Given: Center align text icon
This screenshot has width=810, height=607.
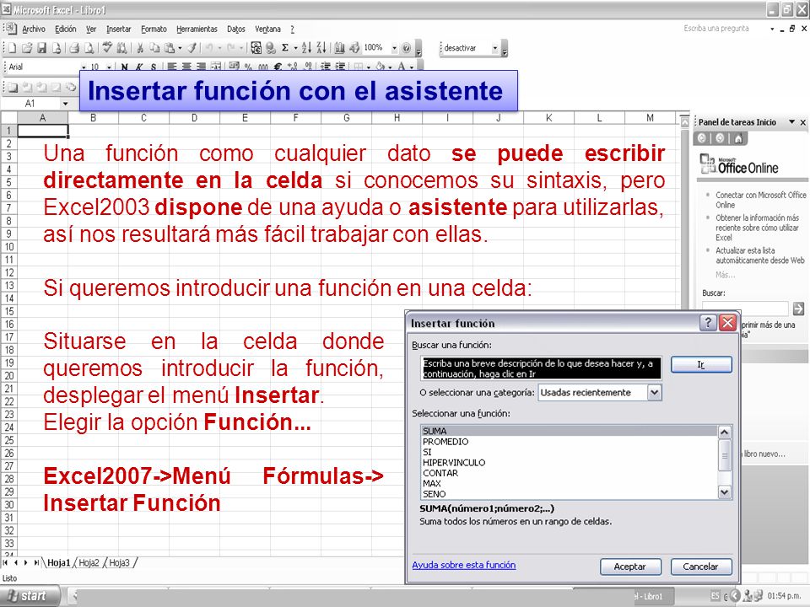Looking at the screenshot, I should pyautogui.click(x=186, y=67).
